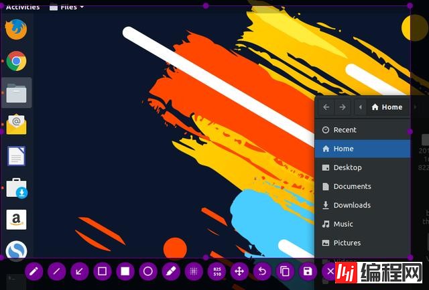Open Files manager in the dock
Image resolution: width=429 pixels, height=290 pixels.
click(16, 93)
